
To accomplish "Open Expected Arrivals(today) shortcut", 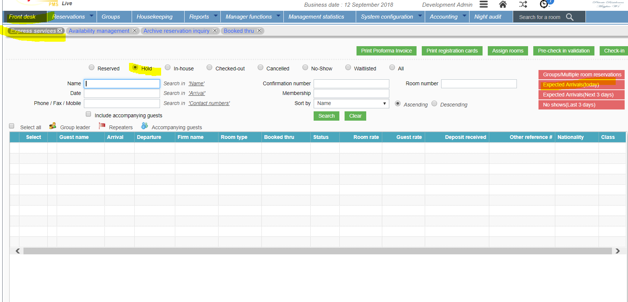I will click(581, 85).
